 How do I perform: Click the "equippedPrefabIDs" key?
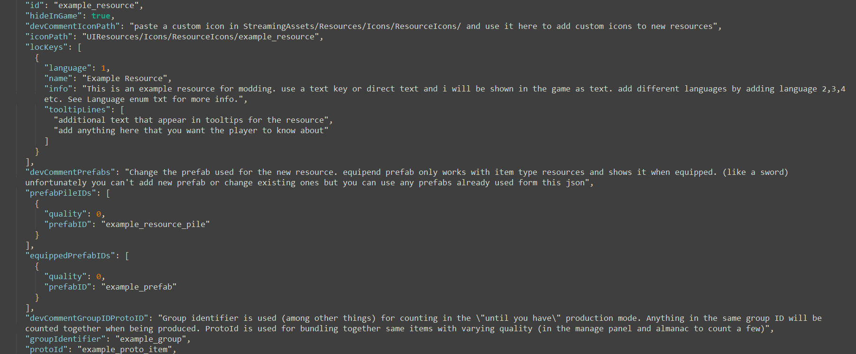pos(73,256)
